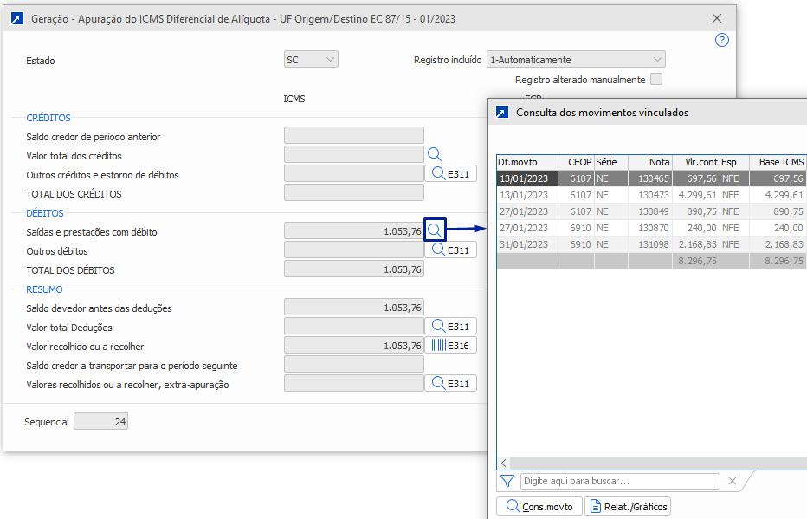Open magnifier for Saídas e prestações com débito
This screenshot has width=807, height=519.
(x=435, y=230)
